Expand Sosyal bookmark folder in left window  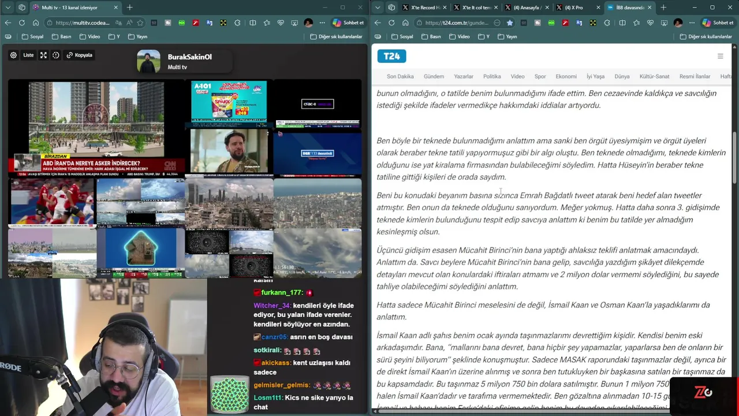pyautogui.click(x=32, y=36)
